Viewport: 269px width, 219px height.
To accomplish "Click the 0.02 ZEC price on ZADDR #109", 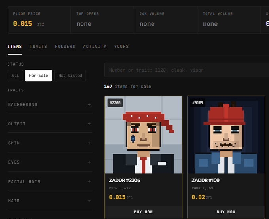I will tap(202, 197).
